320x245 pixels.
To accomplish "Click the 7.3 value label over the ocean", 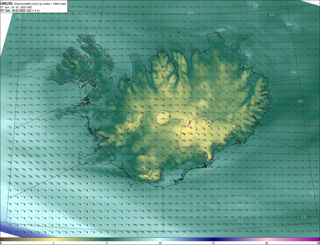I will click(x=240, y=206).
